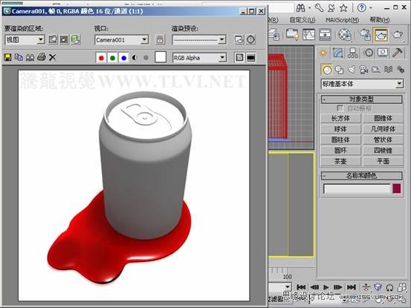Switch to the Motion panel tab
This screenshot has width=411, height=308.
point(369,53)
